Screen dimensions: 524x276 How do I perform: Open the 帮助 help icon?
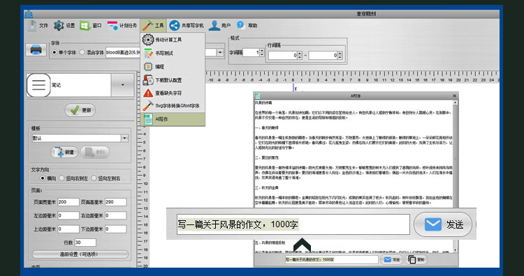tap(240, 25)
